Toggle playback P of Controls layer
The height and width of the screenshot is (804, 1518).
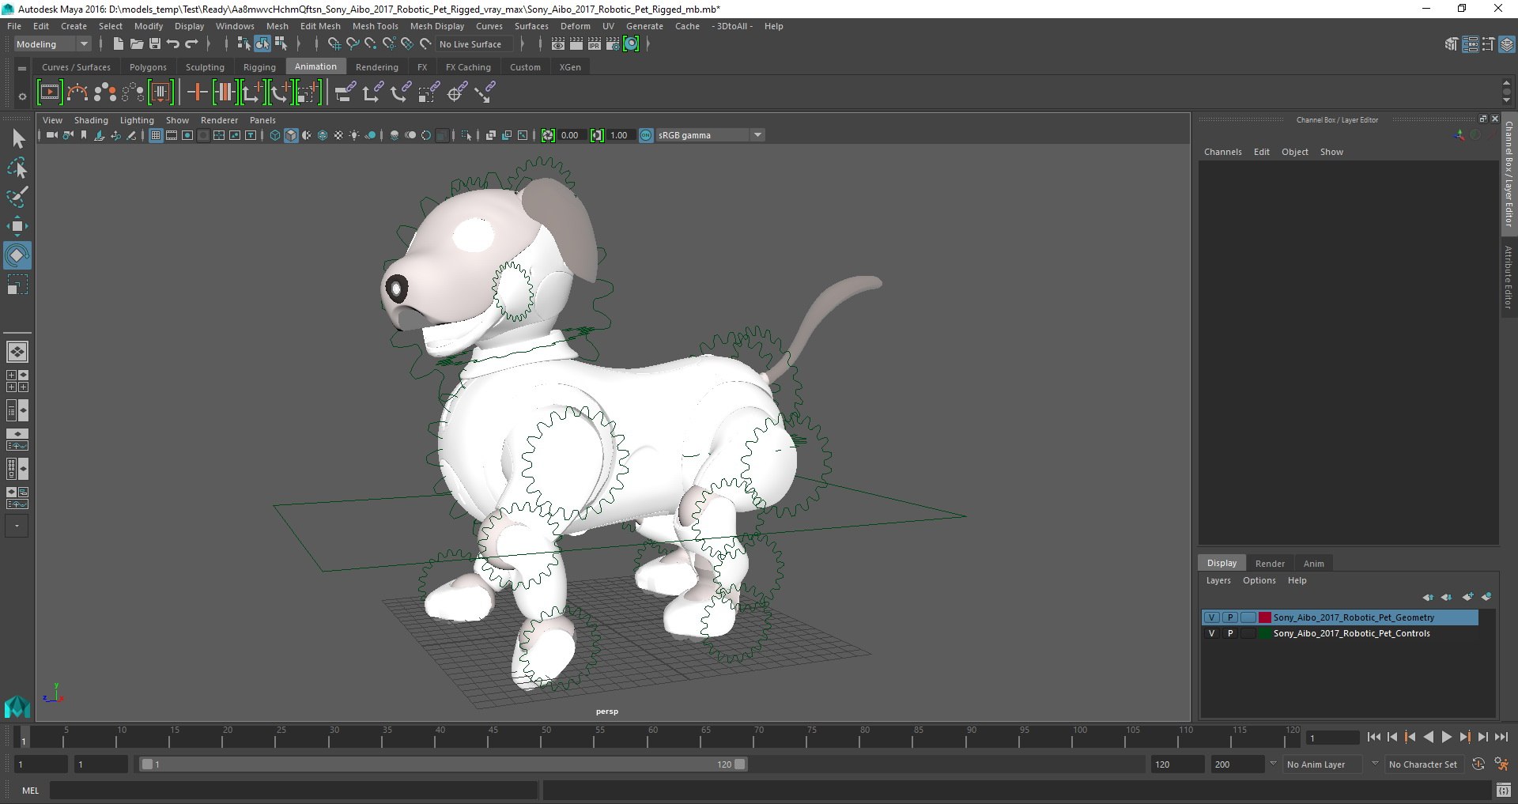pyautogui.click(x=1230, y=633)
